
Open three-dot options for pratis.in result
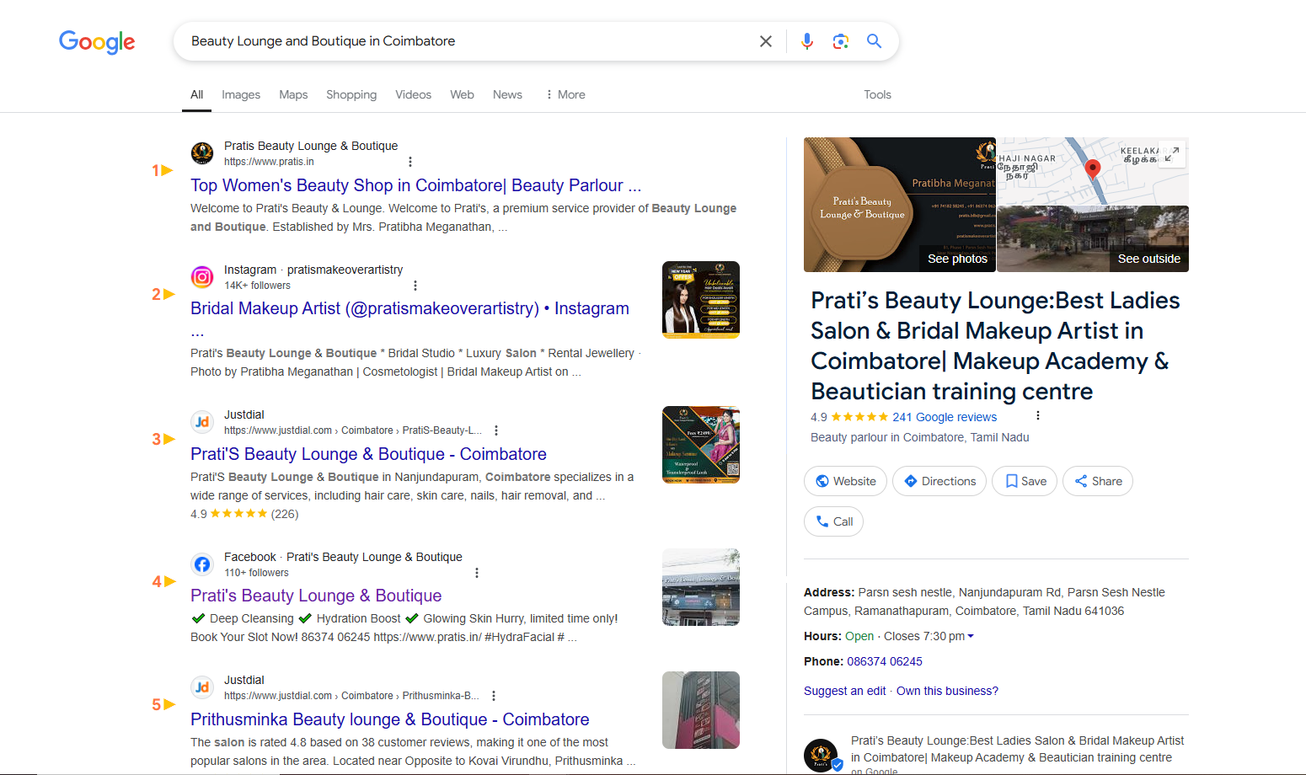(x=410, y=162)
